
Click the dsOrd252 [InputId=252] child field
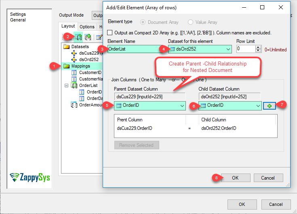coord(230,96)
